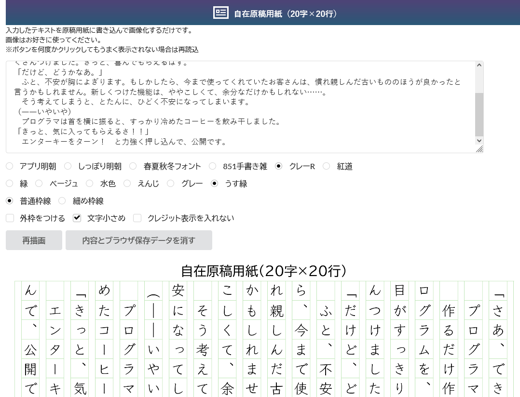The height and width of the screenshot is (397, 520).
Task: Click inside the manuscript text area
Action: pos(241,106)
